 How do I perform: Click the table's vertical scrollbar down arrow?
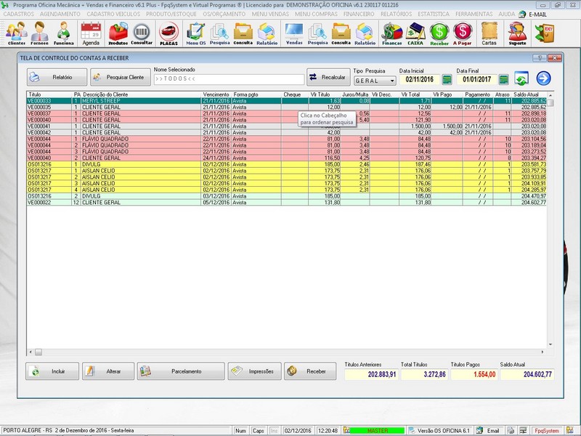click(550, 344)
